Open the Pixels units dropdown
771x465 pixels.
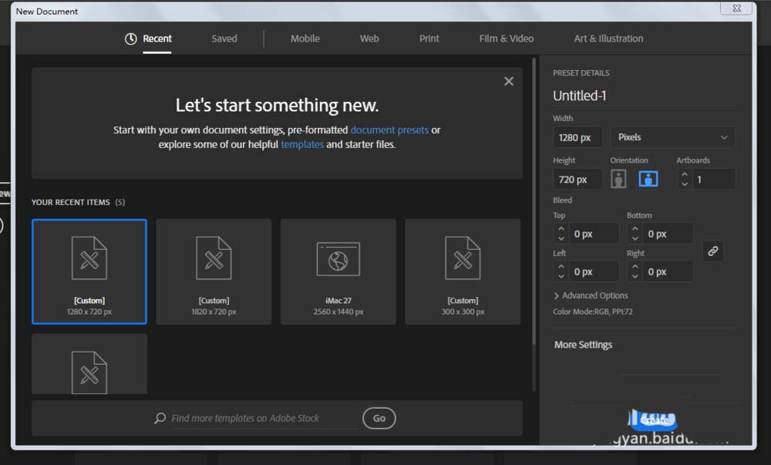pos(672,137)
